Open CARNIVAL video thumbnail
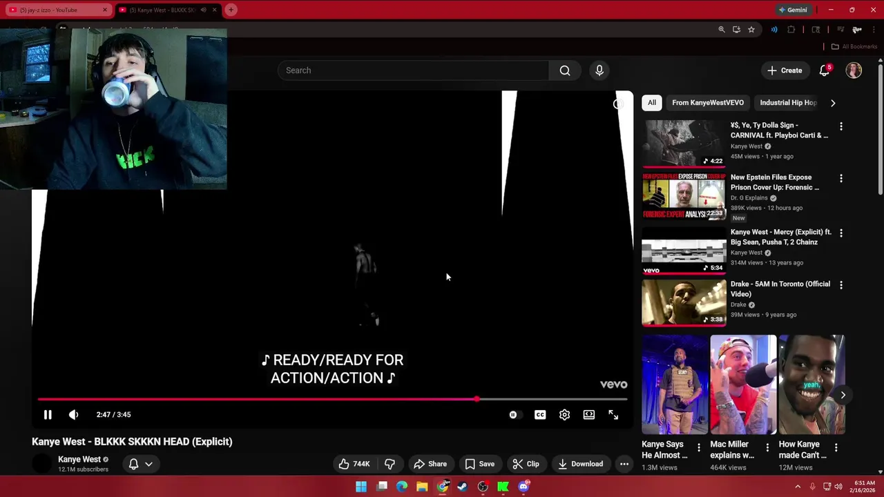The width and height of the screenshot is (884, 497). coord(684,144)
